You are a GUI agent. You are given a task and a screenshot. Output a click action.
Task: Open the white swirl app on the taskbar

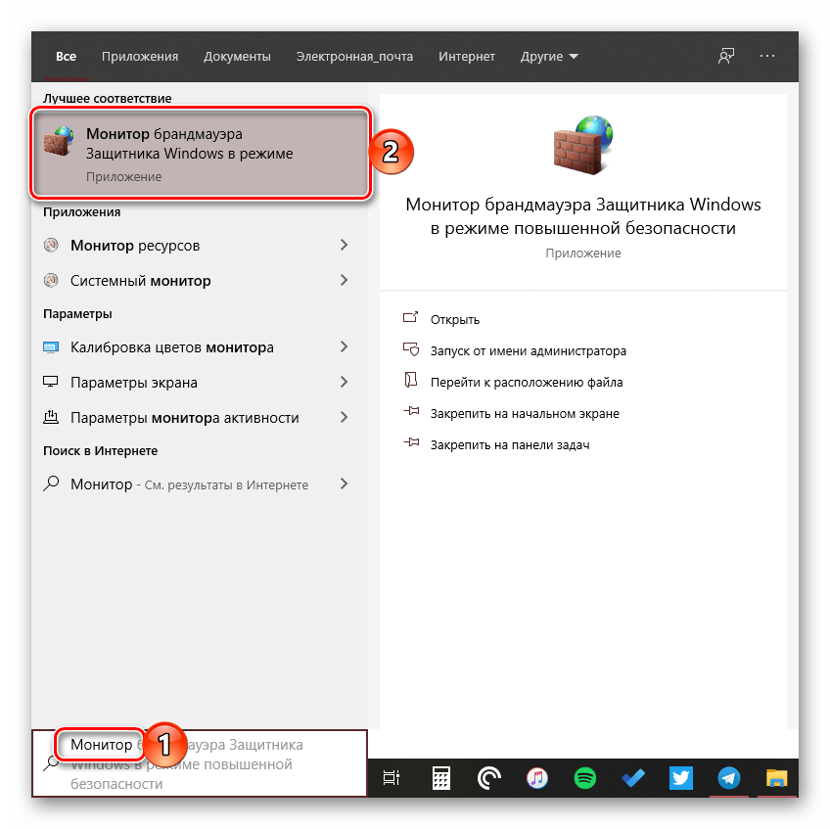click(488, 778)
